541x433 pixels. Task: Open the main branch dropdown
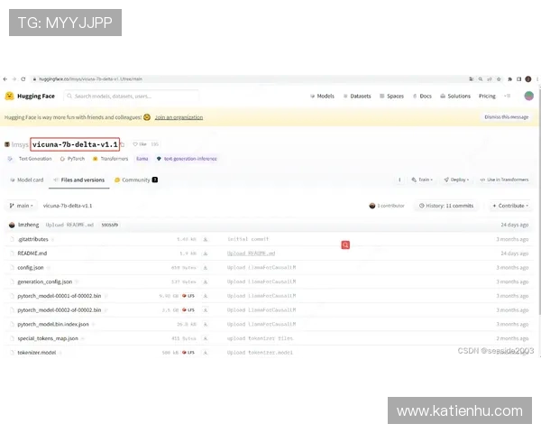[x=21, y=206]
